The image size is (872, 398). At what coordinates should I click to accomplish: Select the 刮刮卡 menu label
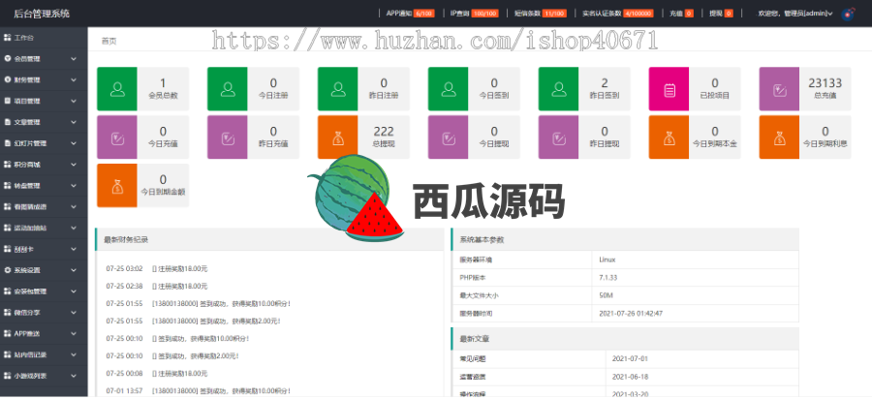[x=23, y=249]
